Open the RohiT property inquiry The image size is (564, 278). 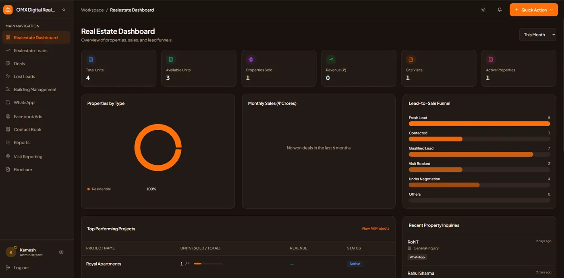tap(479, 249)
